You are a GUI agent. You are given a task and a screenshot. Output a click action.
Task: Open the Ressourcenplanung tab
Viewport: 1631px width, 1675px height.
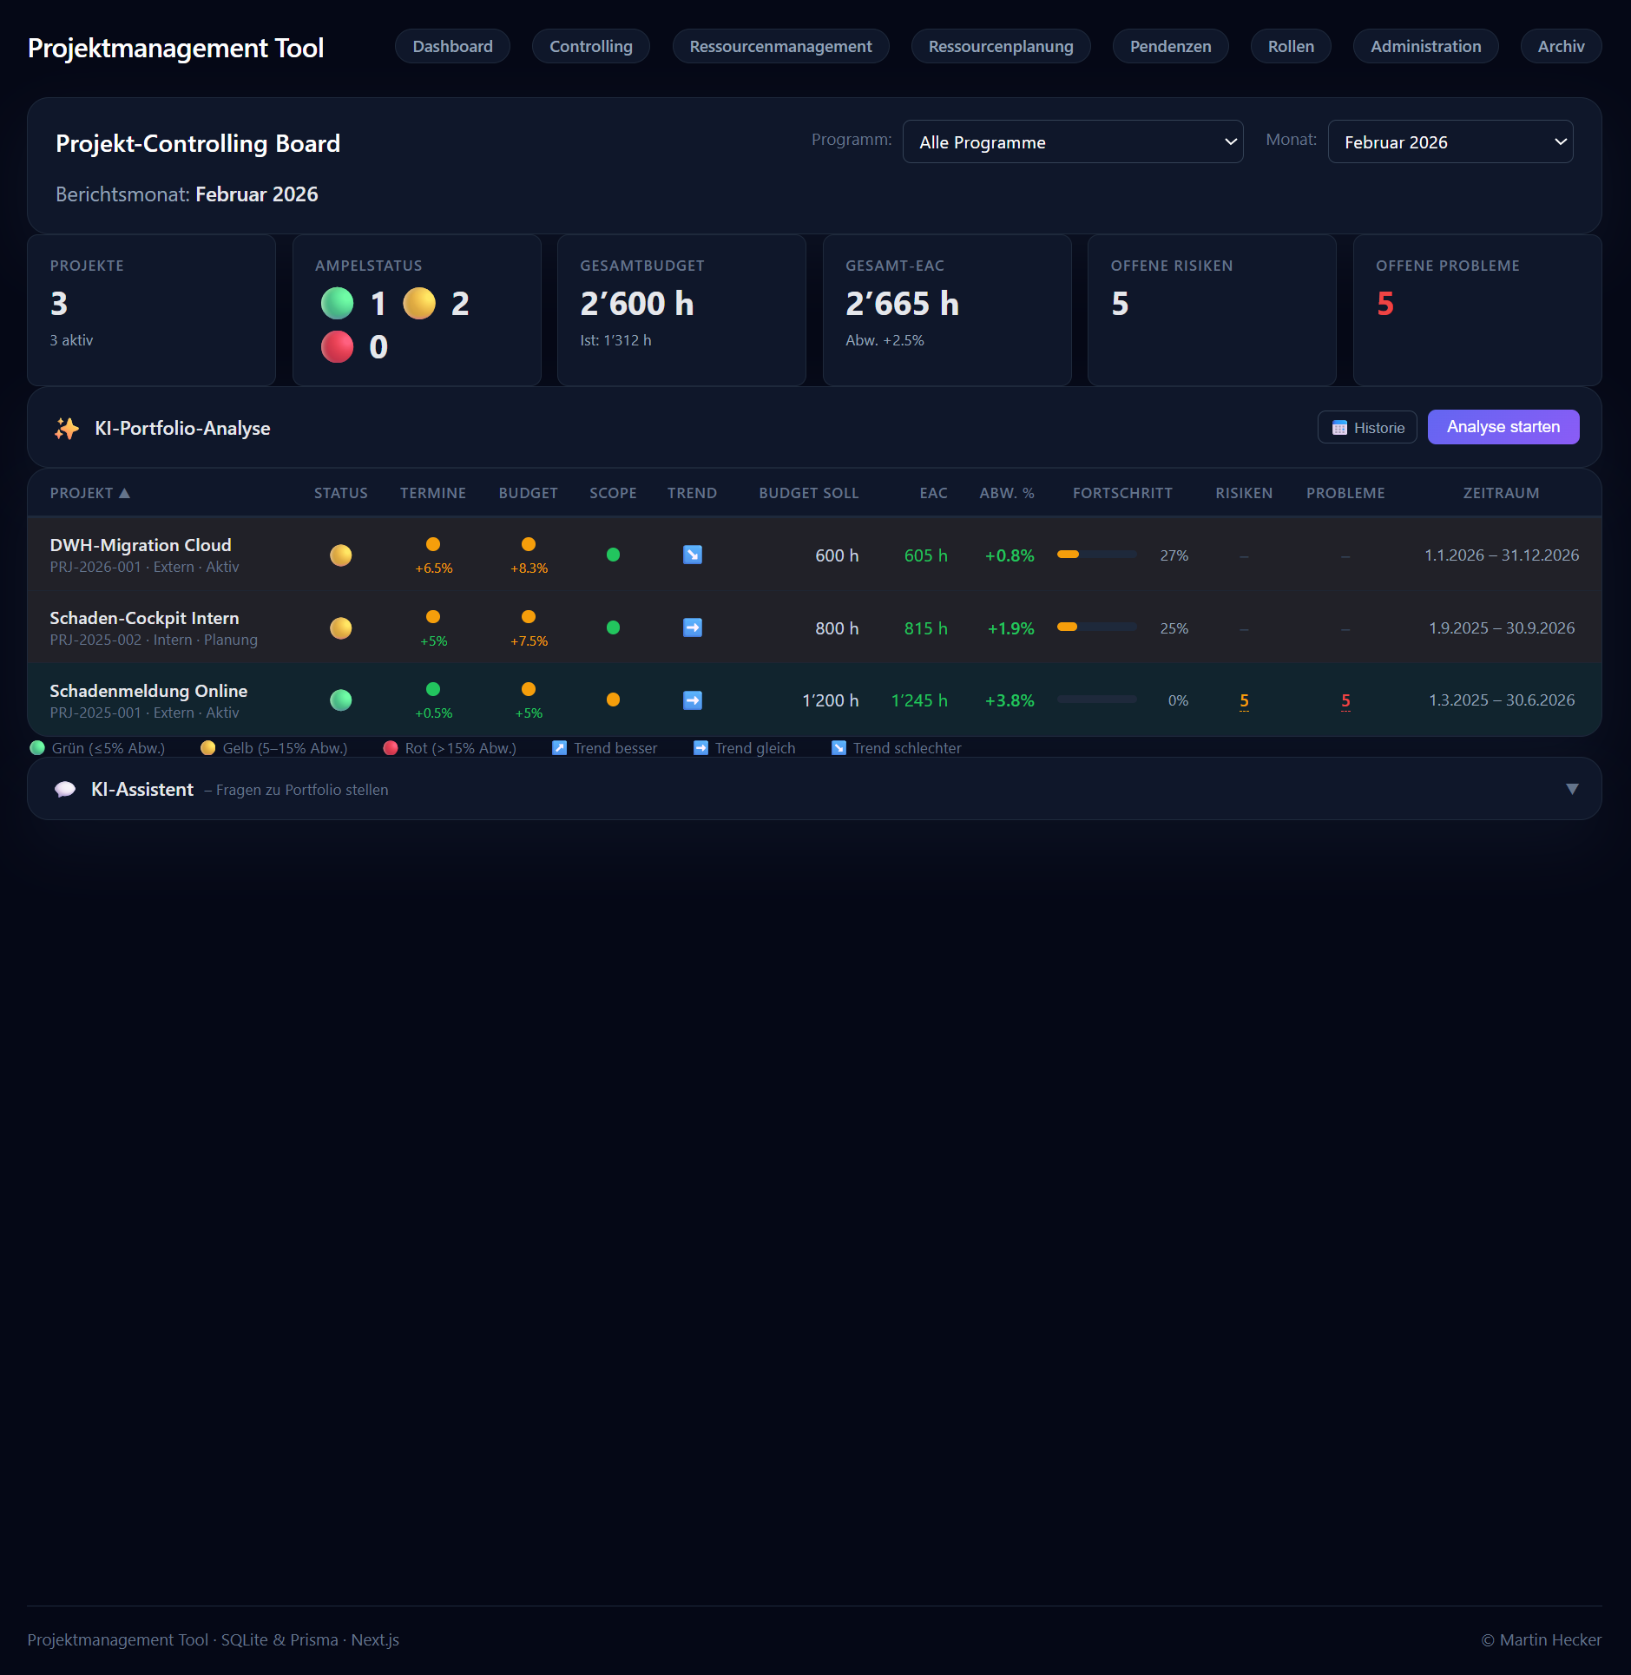click(x=1001, y=46)
